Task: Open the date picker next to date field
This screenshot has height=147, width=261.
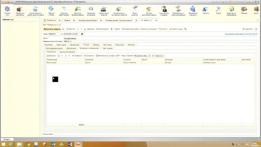Action: (82, 34)
